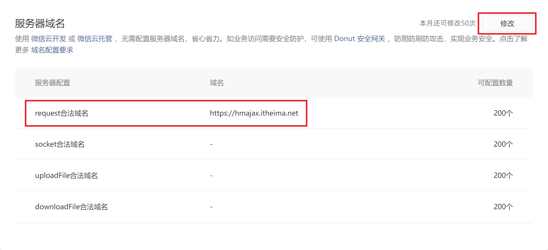Click the 服务器配置 column header
Screen dimensions: 548x250
click(x=53, y=83)
